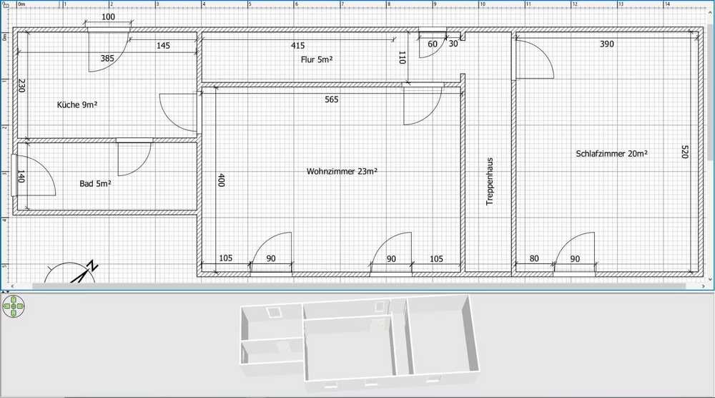Select the Schlafzimmer 20m² room label

[x=611, y=153]
